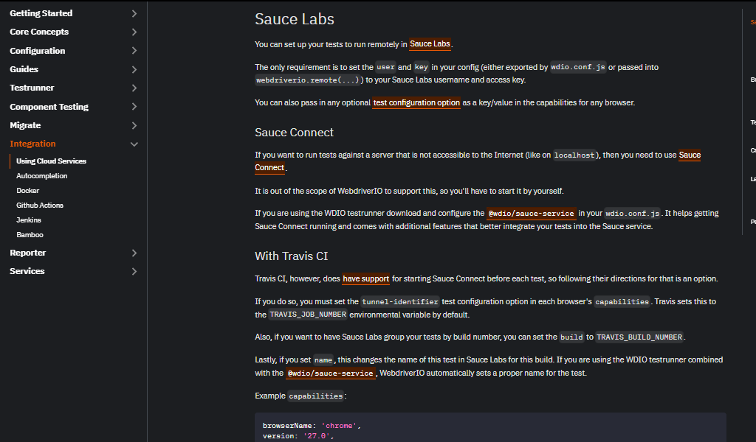This screenshot has height=442, width=756.
Task: Select the Integration sidebar category
Action: (32, 144)
